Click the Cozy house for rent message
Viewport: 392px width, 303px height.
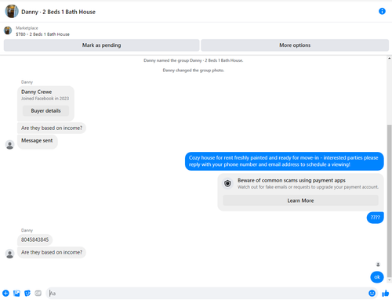(x=285, y=161)
